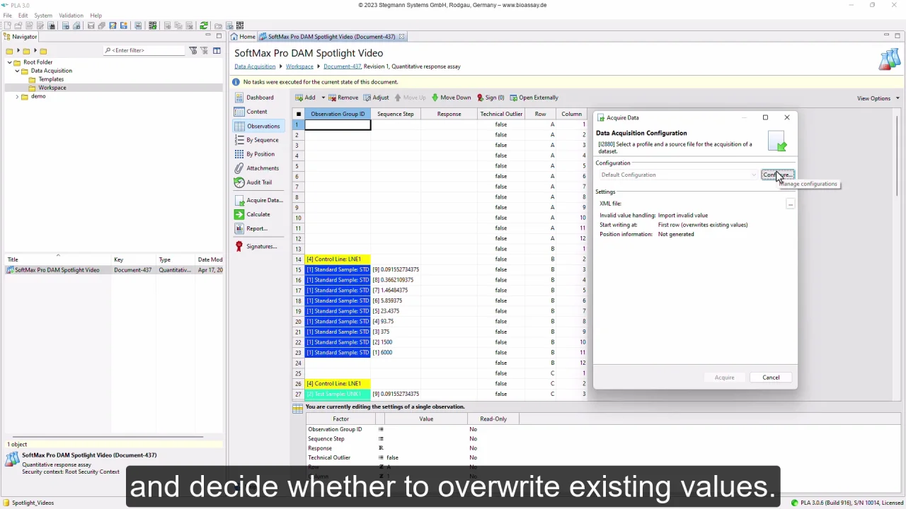Follow the Data Acquisition breadcrumb link
The image size is (906, 509).
(255, 66)
